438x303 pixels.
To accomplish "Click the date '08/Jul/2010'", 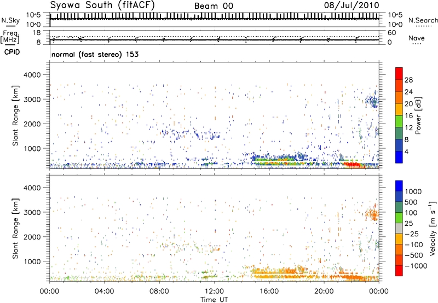I will point(351,5).
